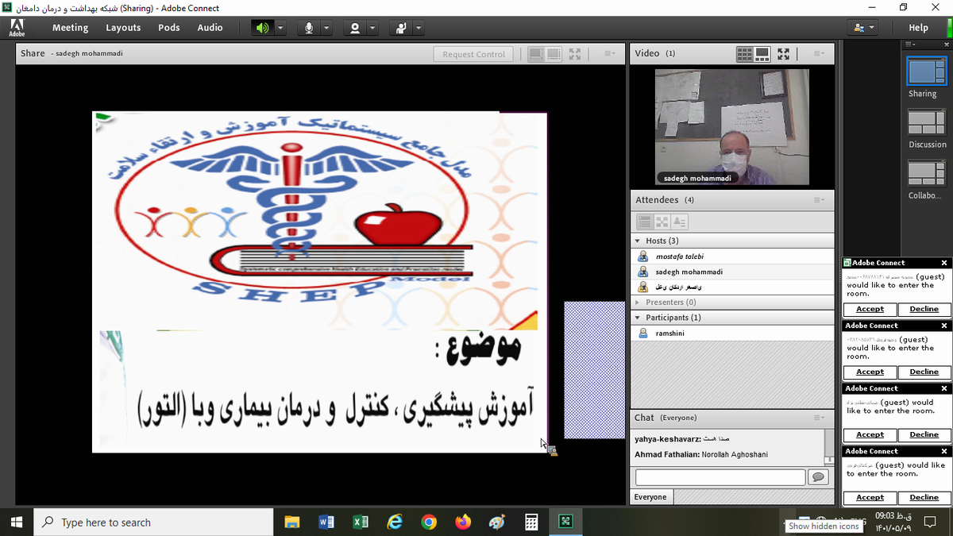Open File Explorer from taskbar
The width and height of the screenshot is (953, 536).
291,522
